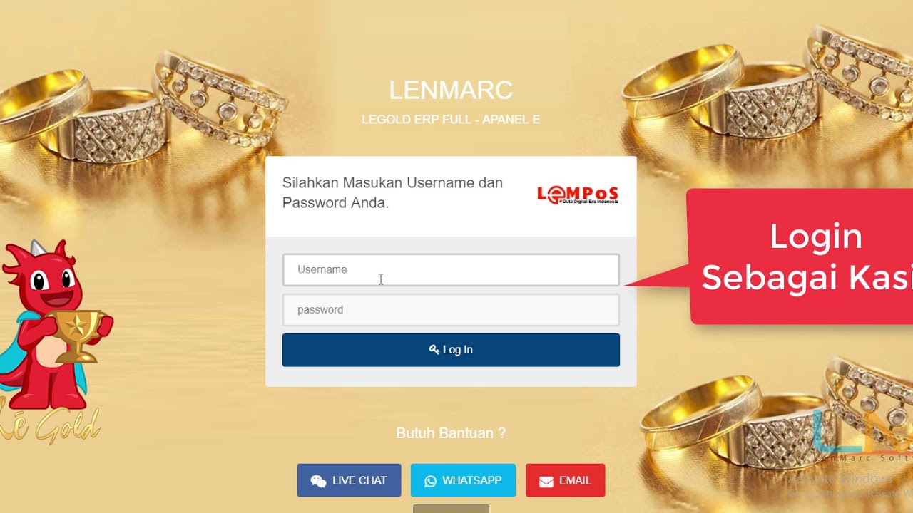Click the red Login Sebagai callout

[799, 256]
